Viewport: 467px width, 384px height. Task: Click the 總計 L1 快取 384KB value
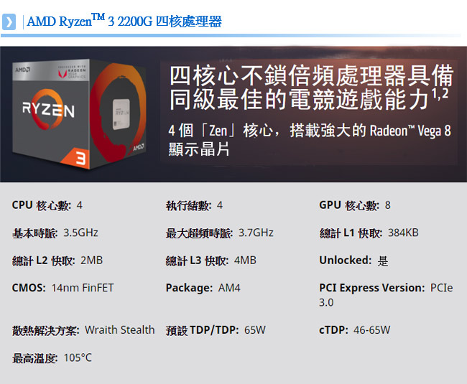[x=369, y=233]
